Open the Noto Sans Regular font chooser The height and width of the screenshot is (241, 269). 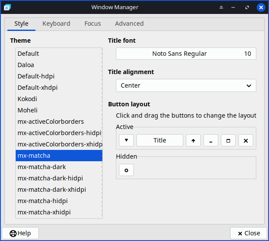pyautogui.click(x=186, y=54)
